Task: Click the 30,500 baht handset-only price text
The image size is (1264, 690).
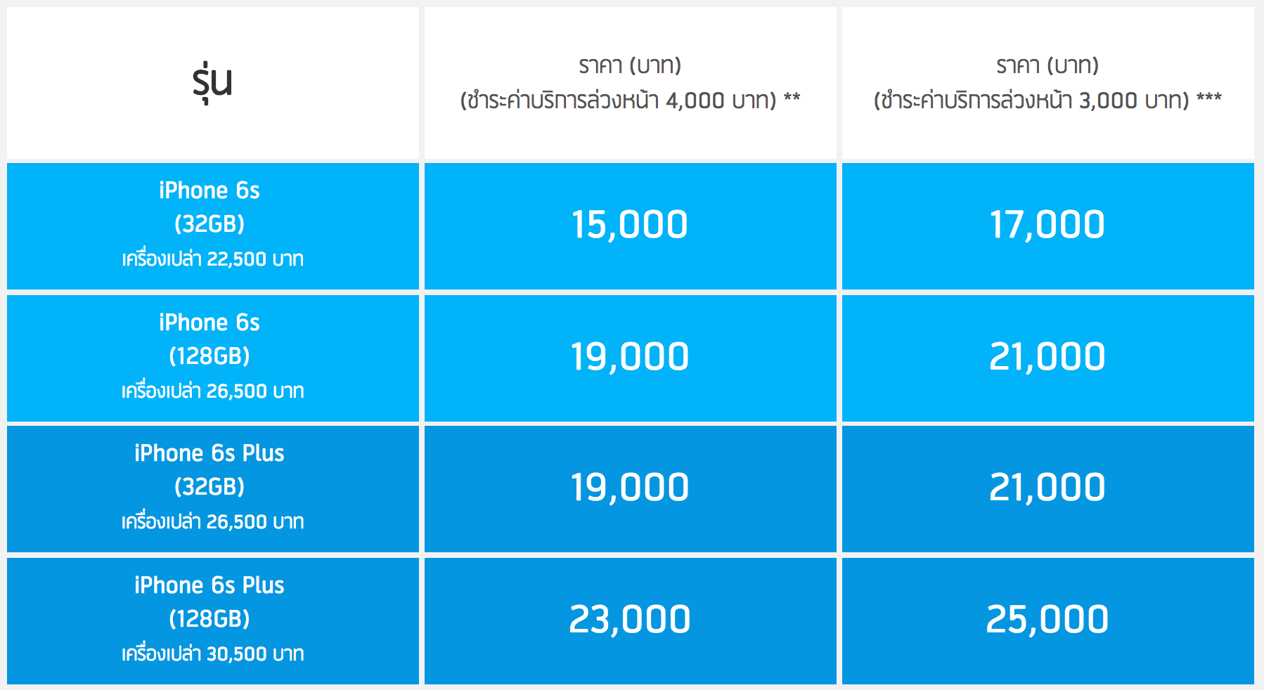Action: tap(212, 654)
